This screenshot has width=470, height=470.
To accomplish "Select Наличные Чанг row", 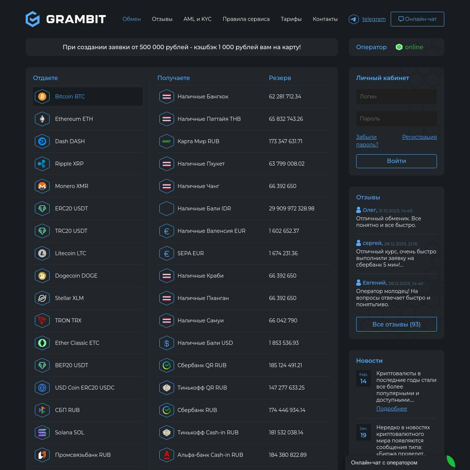I will (x=244, y=186).
